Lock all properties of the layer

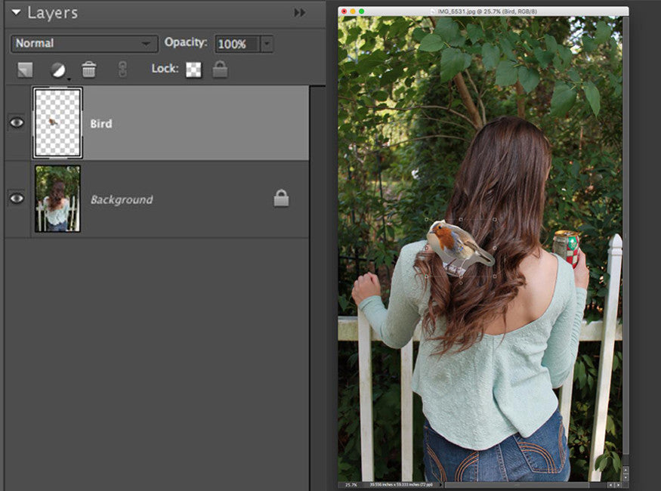click(x=220, y=69)
